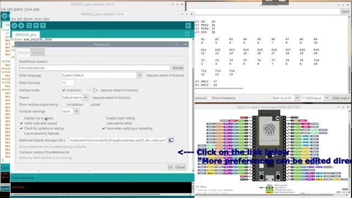Open File menu in ESP32S2_pins window
352x198 pixels.
tap(13, 19)
